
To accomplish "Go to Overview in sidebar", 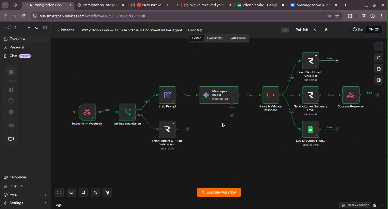I will [x=25, y=39].
